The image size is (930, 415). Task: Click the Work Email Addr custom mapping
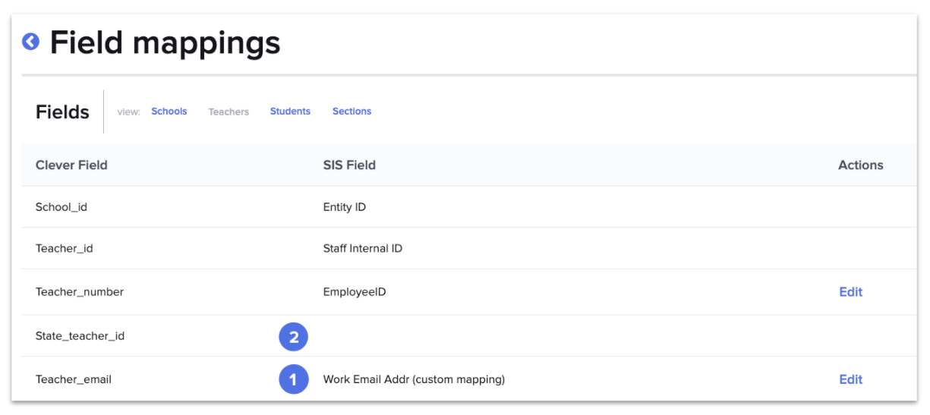[x=414, y=379]
